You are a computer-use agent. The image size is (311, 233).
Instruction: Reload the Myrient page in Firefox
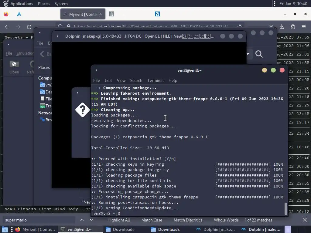[29, 27]
